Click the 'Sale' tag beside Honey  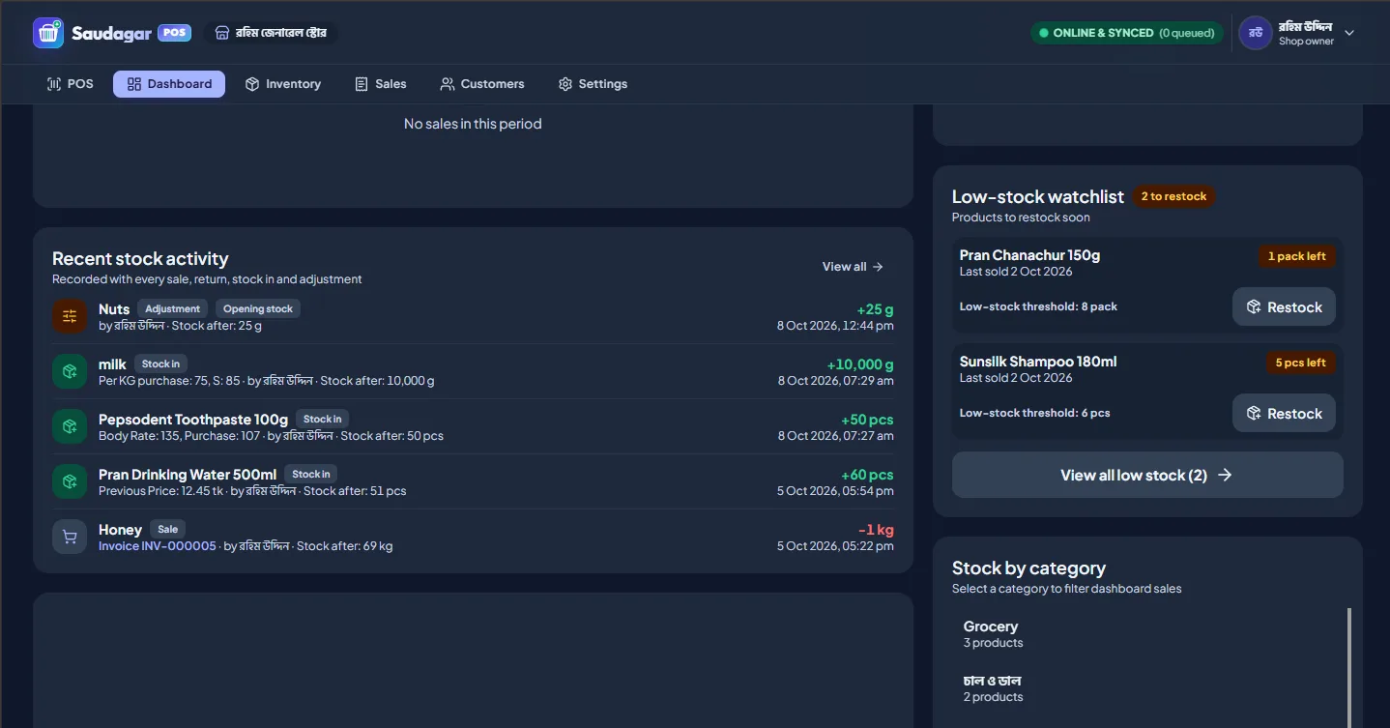168,530
